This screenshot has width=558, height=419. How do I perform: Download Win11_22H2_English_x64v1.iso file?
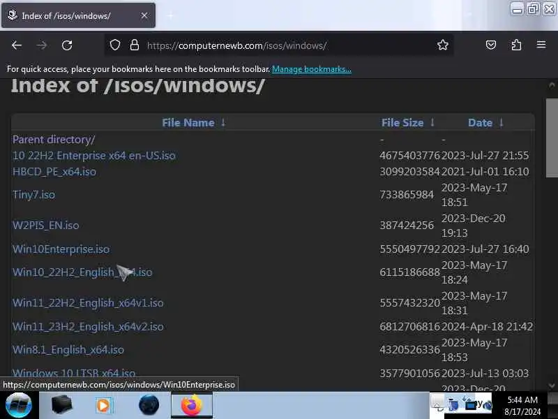(89, 303)
